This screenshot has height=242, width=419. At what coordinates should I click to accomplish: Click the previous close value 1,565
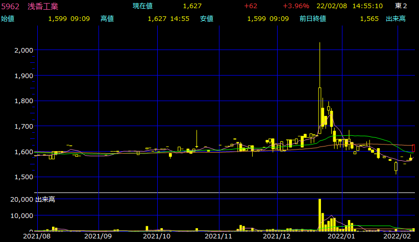point(369,19)
